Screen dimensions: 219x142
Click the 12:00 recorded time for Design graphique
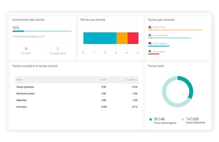[135, 87]
